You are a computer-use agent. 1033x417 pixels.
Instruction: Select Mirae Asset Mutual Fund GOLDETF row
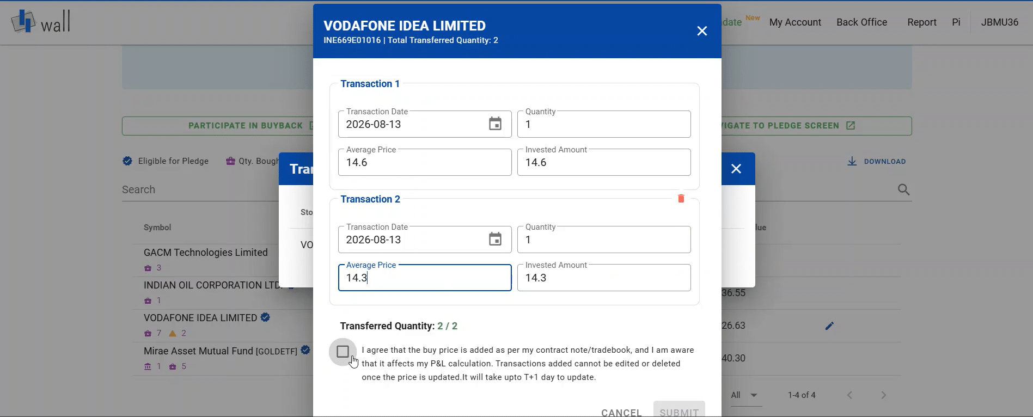pyautogui.click(x=221, y=351)
